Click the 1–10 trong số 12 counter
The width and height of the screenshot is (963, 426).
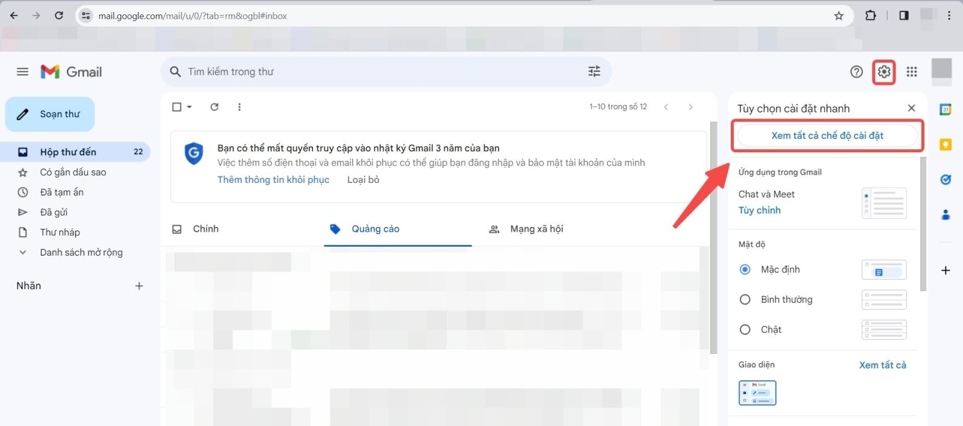pyautogui.click(x=618, y=106)
